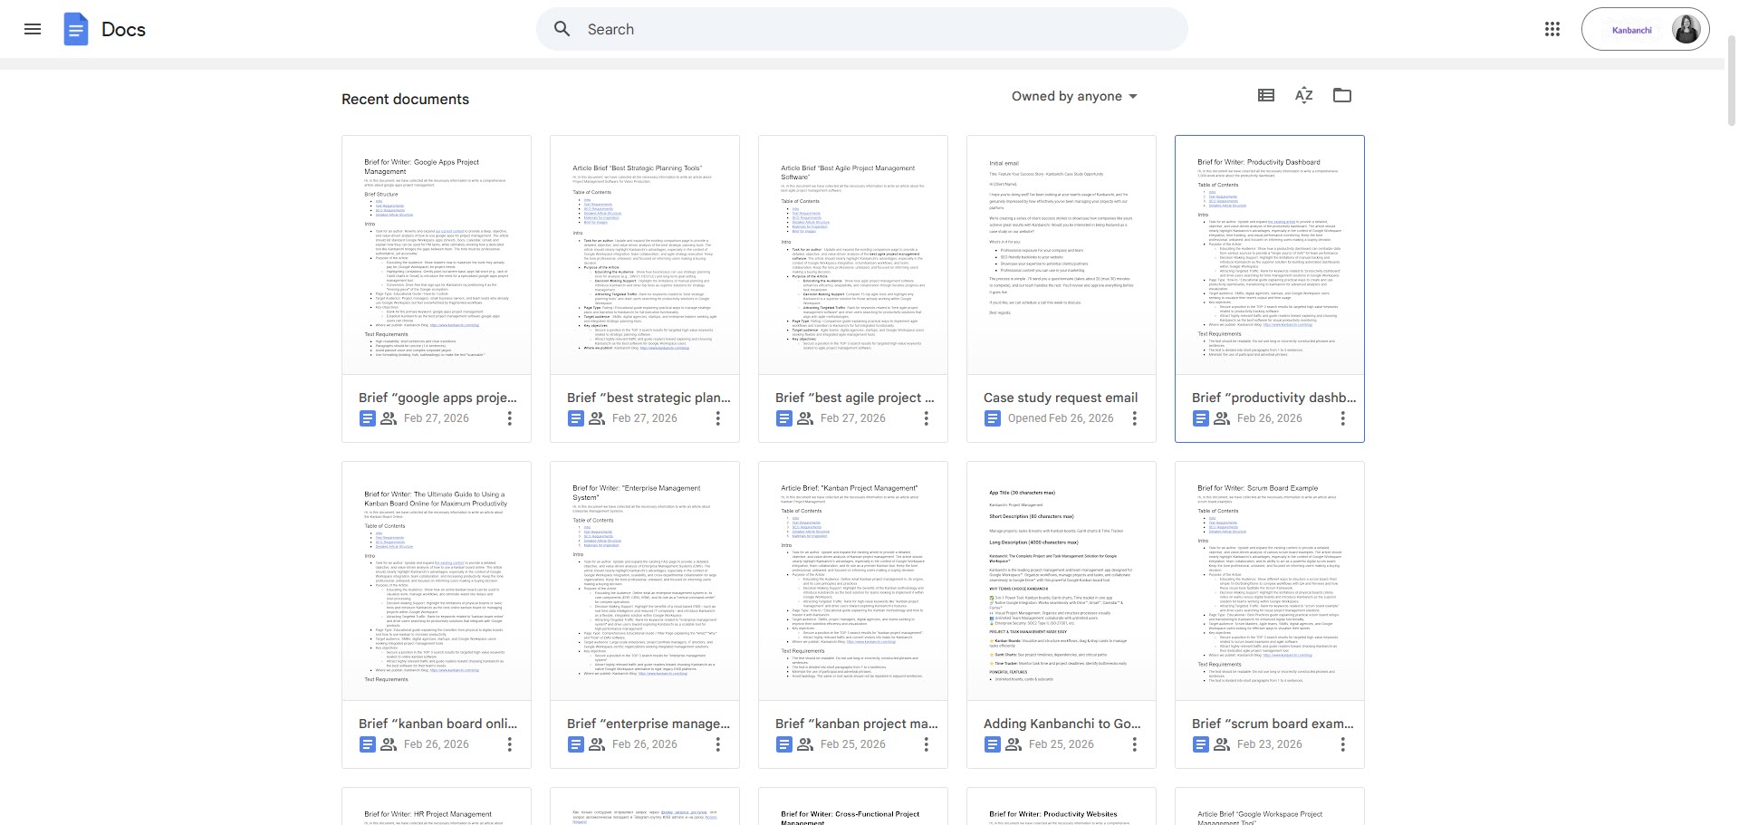Open the file picker folder icon
1739x825 pixels.
pos(1341,95)
